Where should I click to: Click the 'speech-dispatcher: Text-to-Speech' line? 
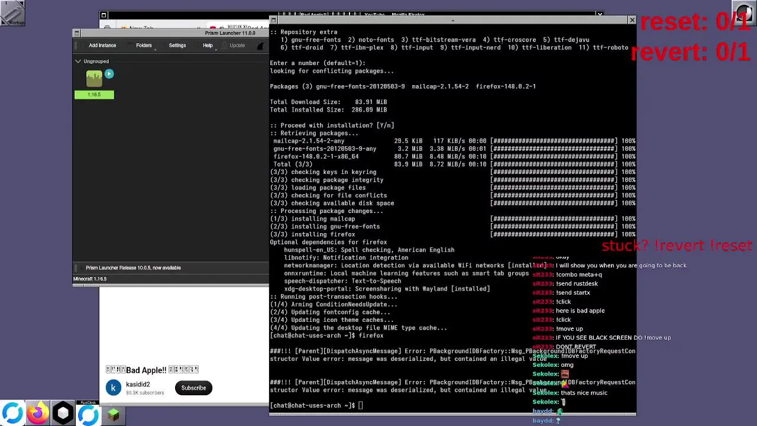pyautogui.click(x=342, y=281)
